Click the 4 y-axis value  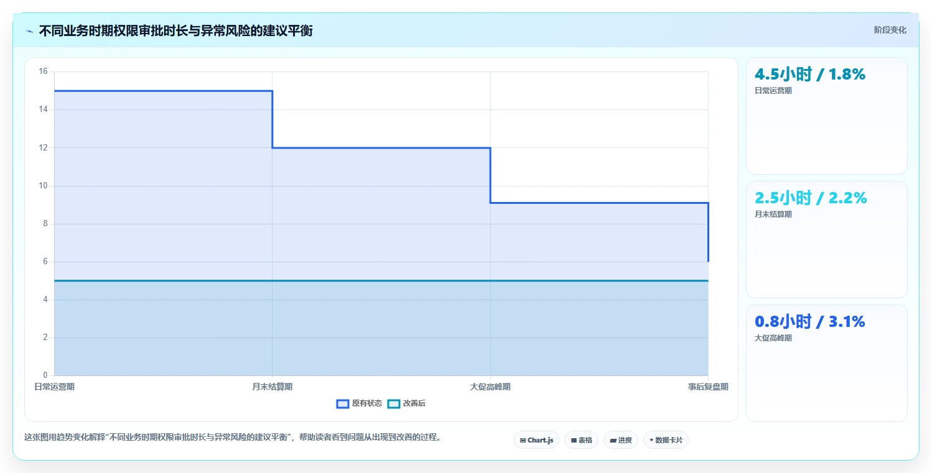pos(45,300)
